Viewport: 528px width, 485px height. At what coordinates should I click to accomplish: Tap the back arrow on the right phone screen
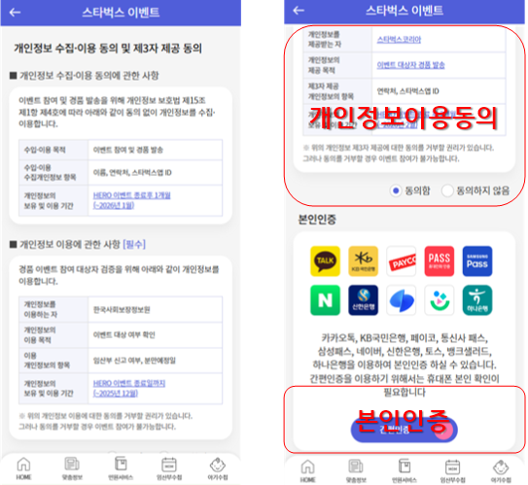click(x=299, y=11)
